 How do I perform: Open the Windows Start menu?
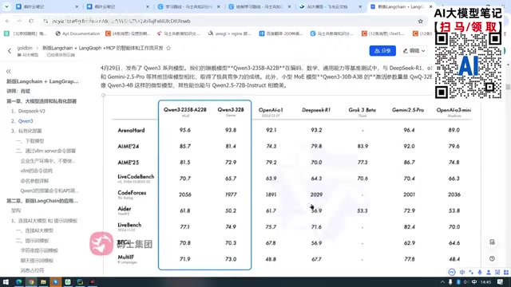(x=6, y=281)
